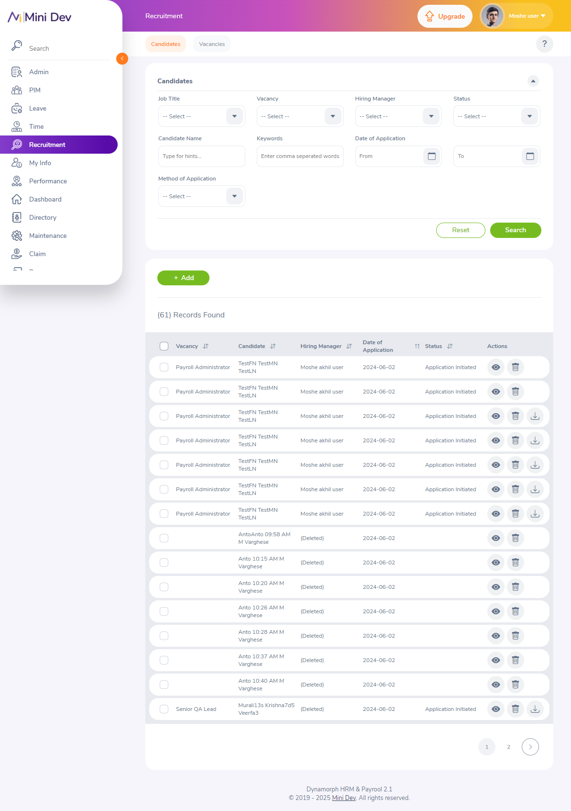The image size is (571, 811).
Task: Open calendar for the To date field
Action: [x=530, y=156]
